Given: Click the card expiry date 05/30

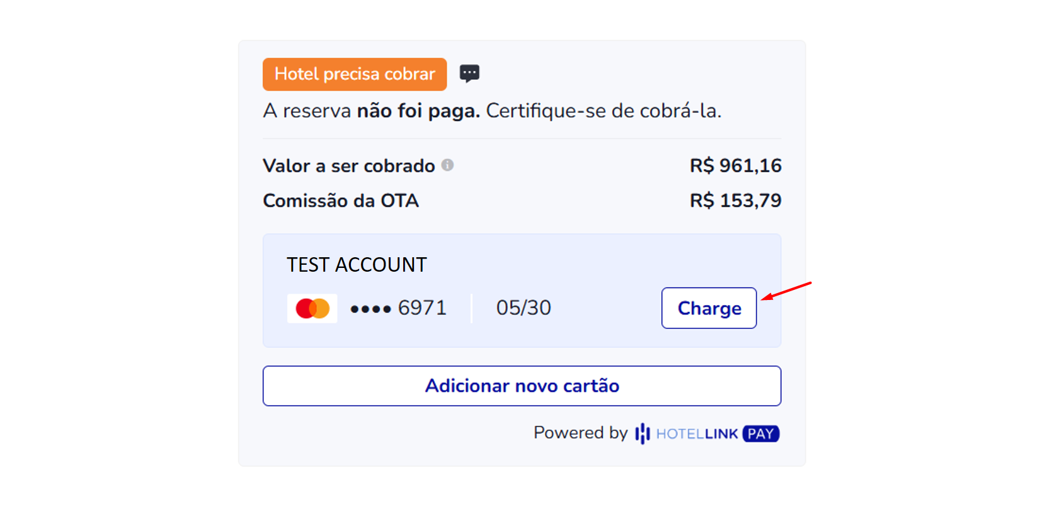Looking at the screenshot, I should click(x=524, y=308).
